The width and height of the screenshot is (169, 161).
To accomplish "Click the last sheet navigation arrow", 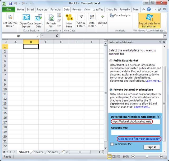I will click(15, 152).
